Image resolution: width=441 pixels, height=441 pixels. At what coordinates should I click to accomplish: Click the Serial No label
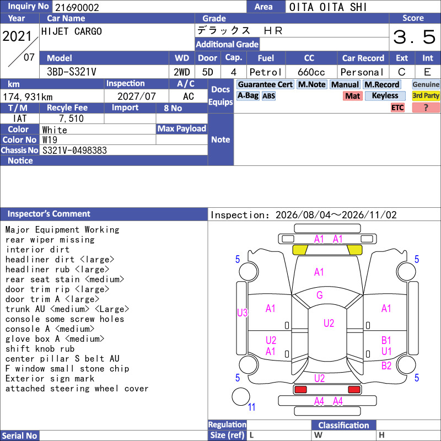point(19,435)
